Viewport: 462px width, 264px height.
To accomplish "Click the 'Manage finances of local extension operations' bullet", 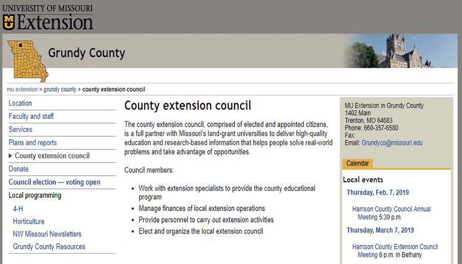I will 202,208.
